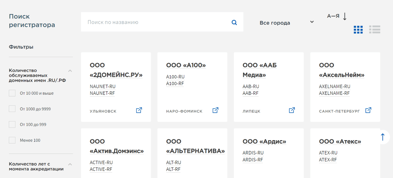Viewport: 393px width, 178px height.
Task: Open the «Все города» city dropdown
Action: (286, 23)
